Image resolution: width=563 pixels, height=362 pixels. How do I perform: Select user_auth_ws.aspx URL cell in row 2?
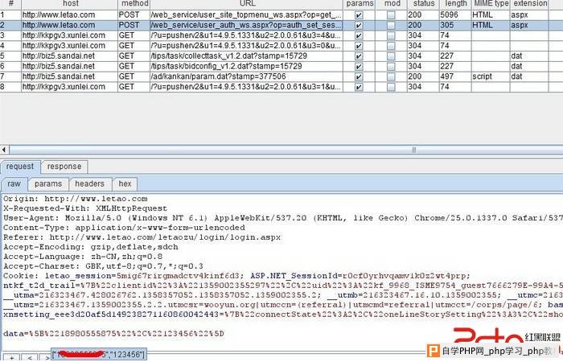pos(246,26)
